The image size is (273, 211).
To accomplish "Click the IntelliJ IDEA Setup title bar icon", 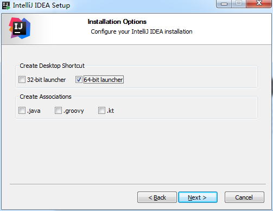I will point(6,5).
